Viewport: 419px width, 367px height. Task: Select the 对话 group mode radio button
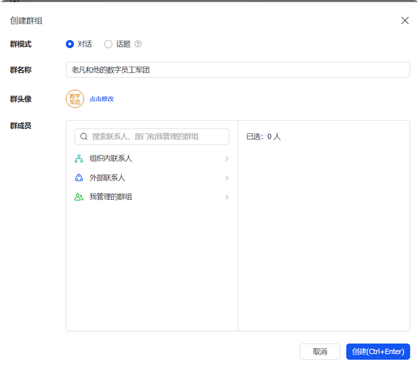(70, 44)
